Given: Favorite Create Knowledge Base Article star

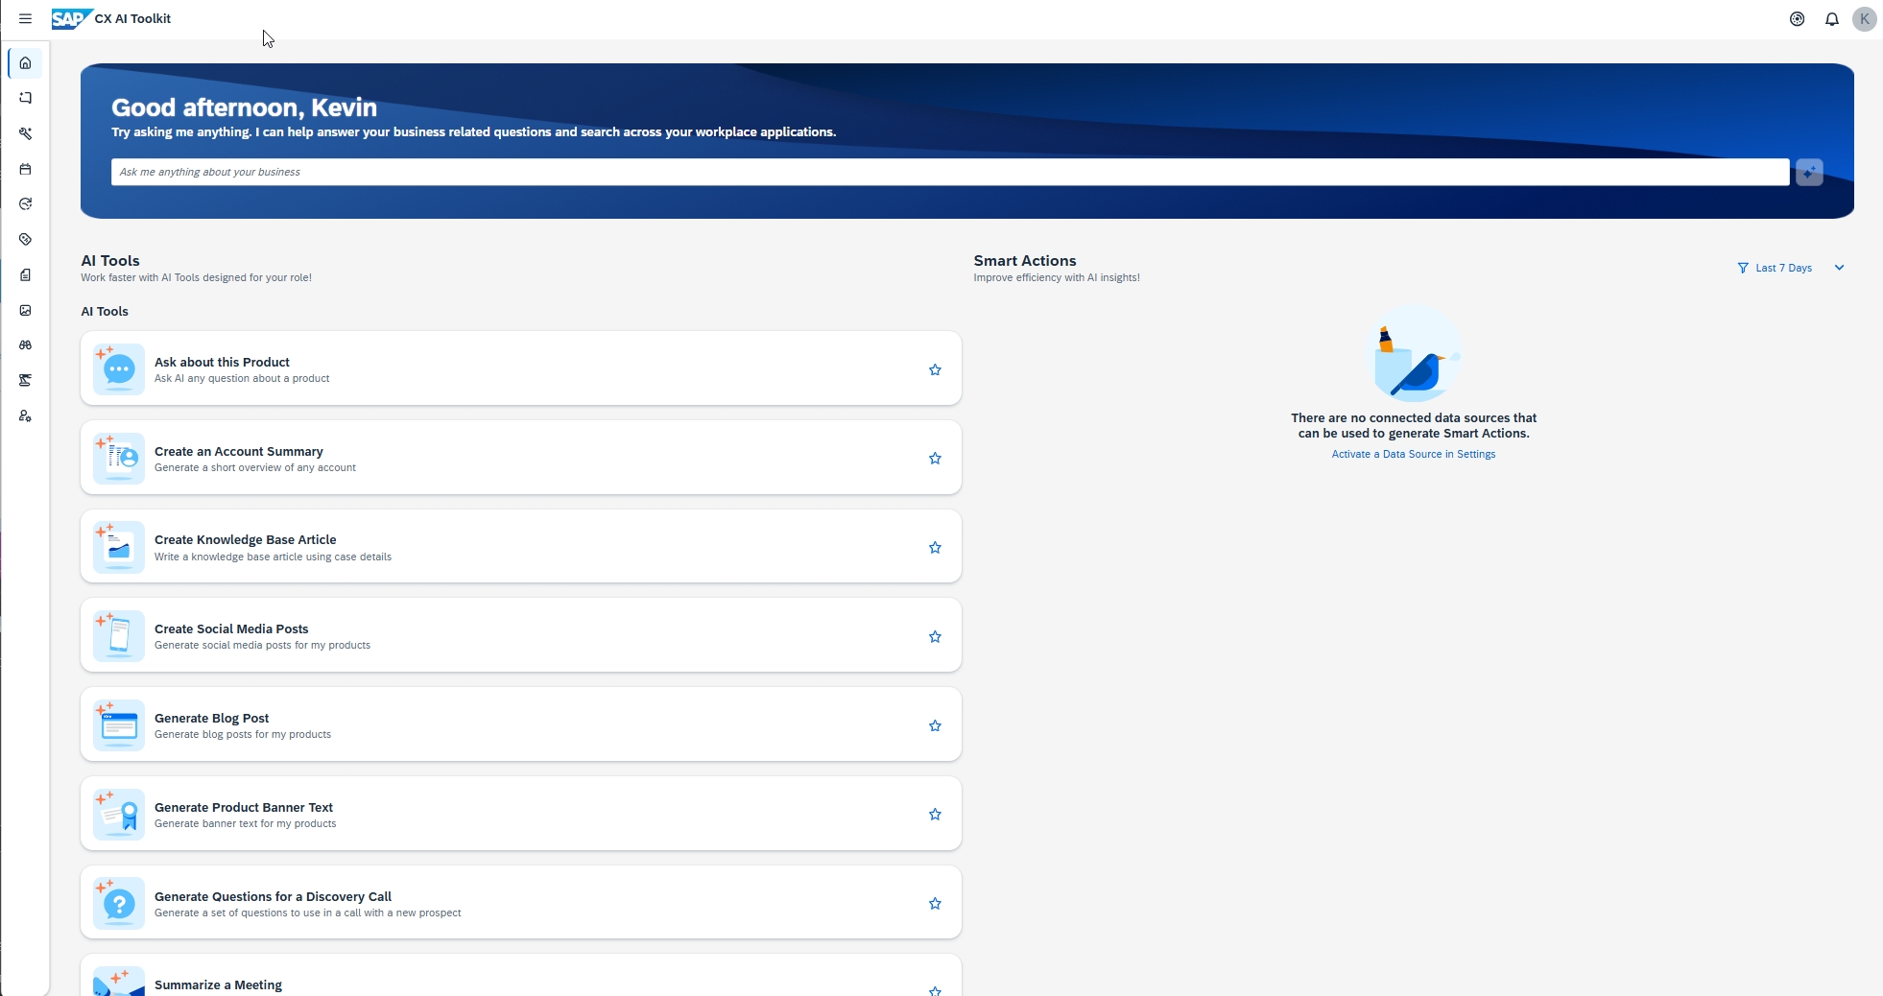Looking at the screenshot, I should tap(935, 548).
